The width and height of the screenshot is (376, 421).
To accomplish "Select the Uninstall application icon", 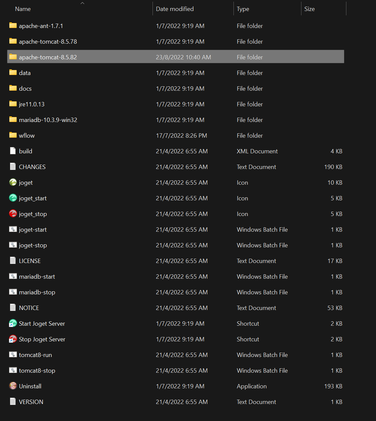I will (13, 386).
